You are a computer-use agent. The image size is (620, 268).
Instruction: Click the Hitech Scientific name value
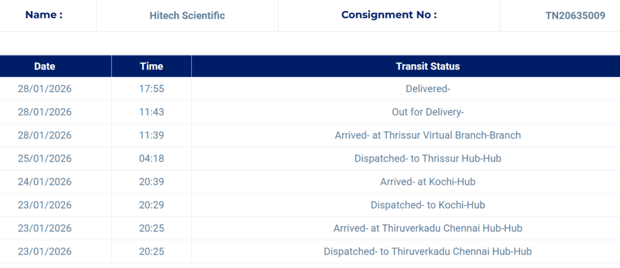tap(187, 16)
